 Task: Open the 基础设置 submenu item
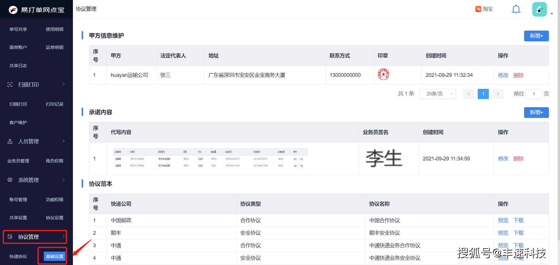point(55,256)
